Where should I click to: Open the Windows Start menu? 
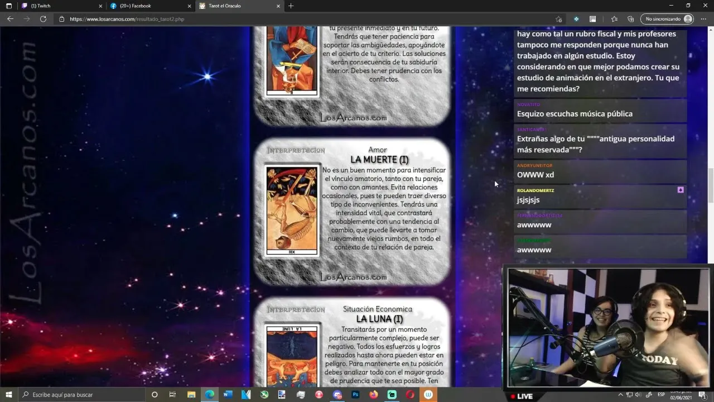8,395
